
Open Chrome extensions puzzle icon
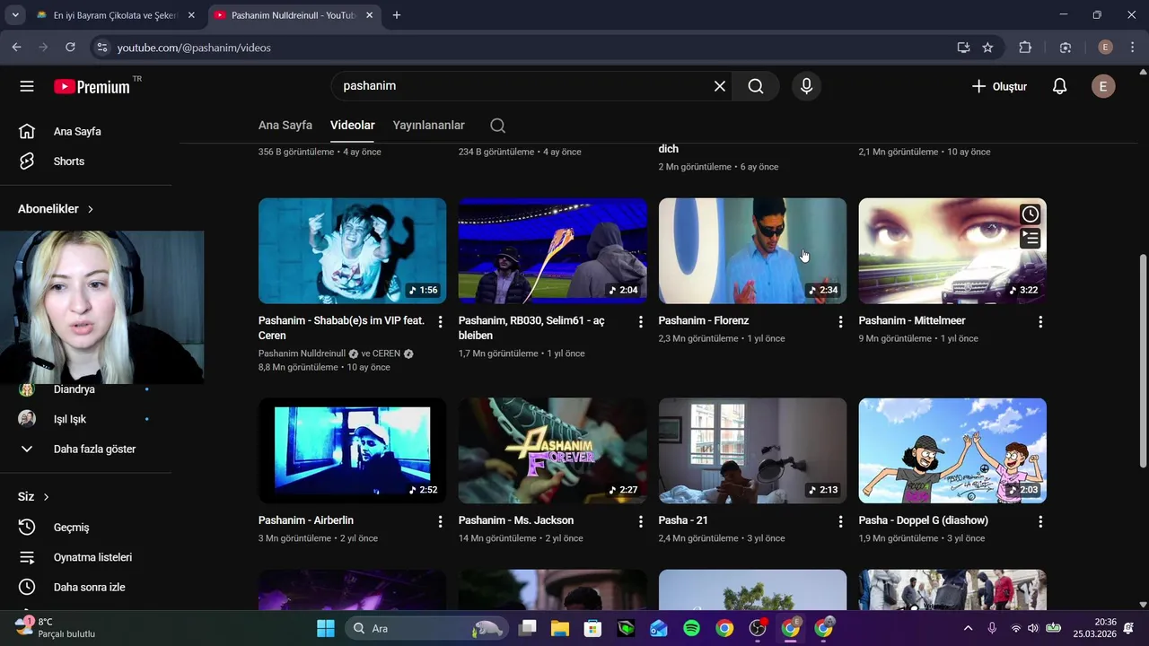click(1025, 48)
